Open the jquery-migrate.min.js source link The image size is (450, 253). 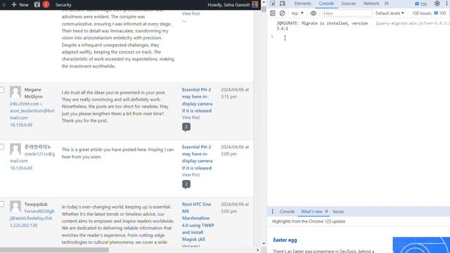click(x=413, y=23)
